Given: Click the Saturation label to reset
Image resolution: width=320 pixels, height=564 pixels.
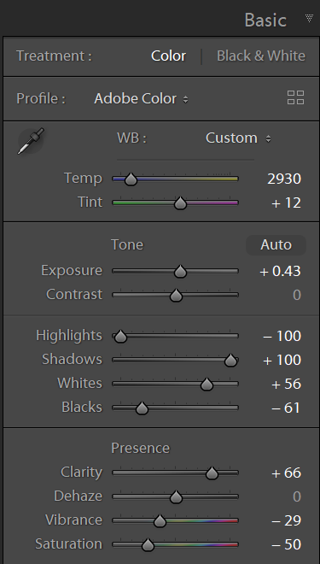Looking at the screenshot, I should click(68, 543).
